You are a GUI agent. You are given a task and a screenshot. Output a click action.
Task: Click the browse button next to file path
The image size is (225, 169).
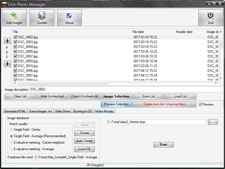213,122
